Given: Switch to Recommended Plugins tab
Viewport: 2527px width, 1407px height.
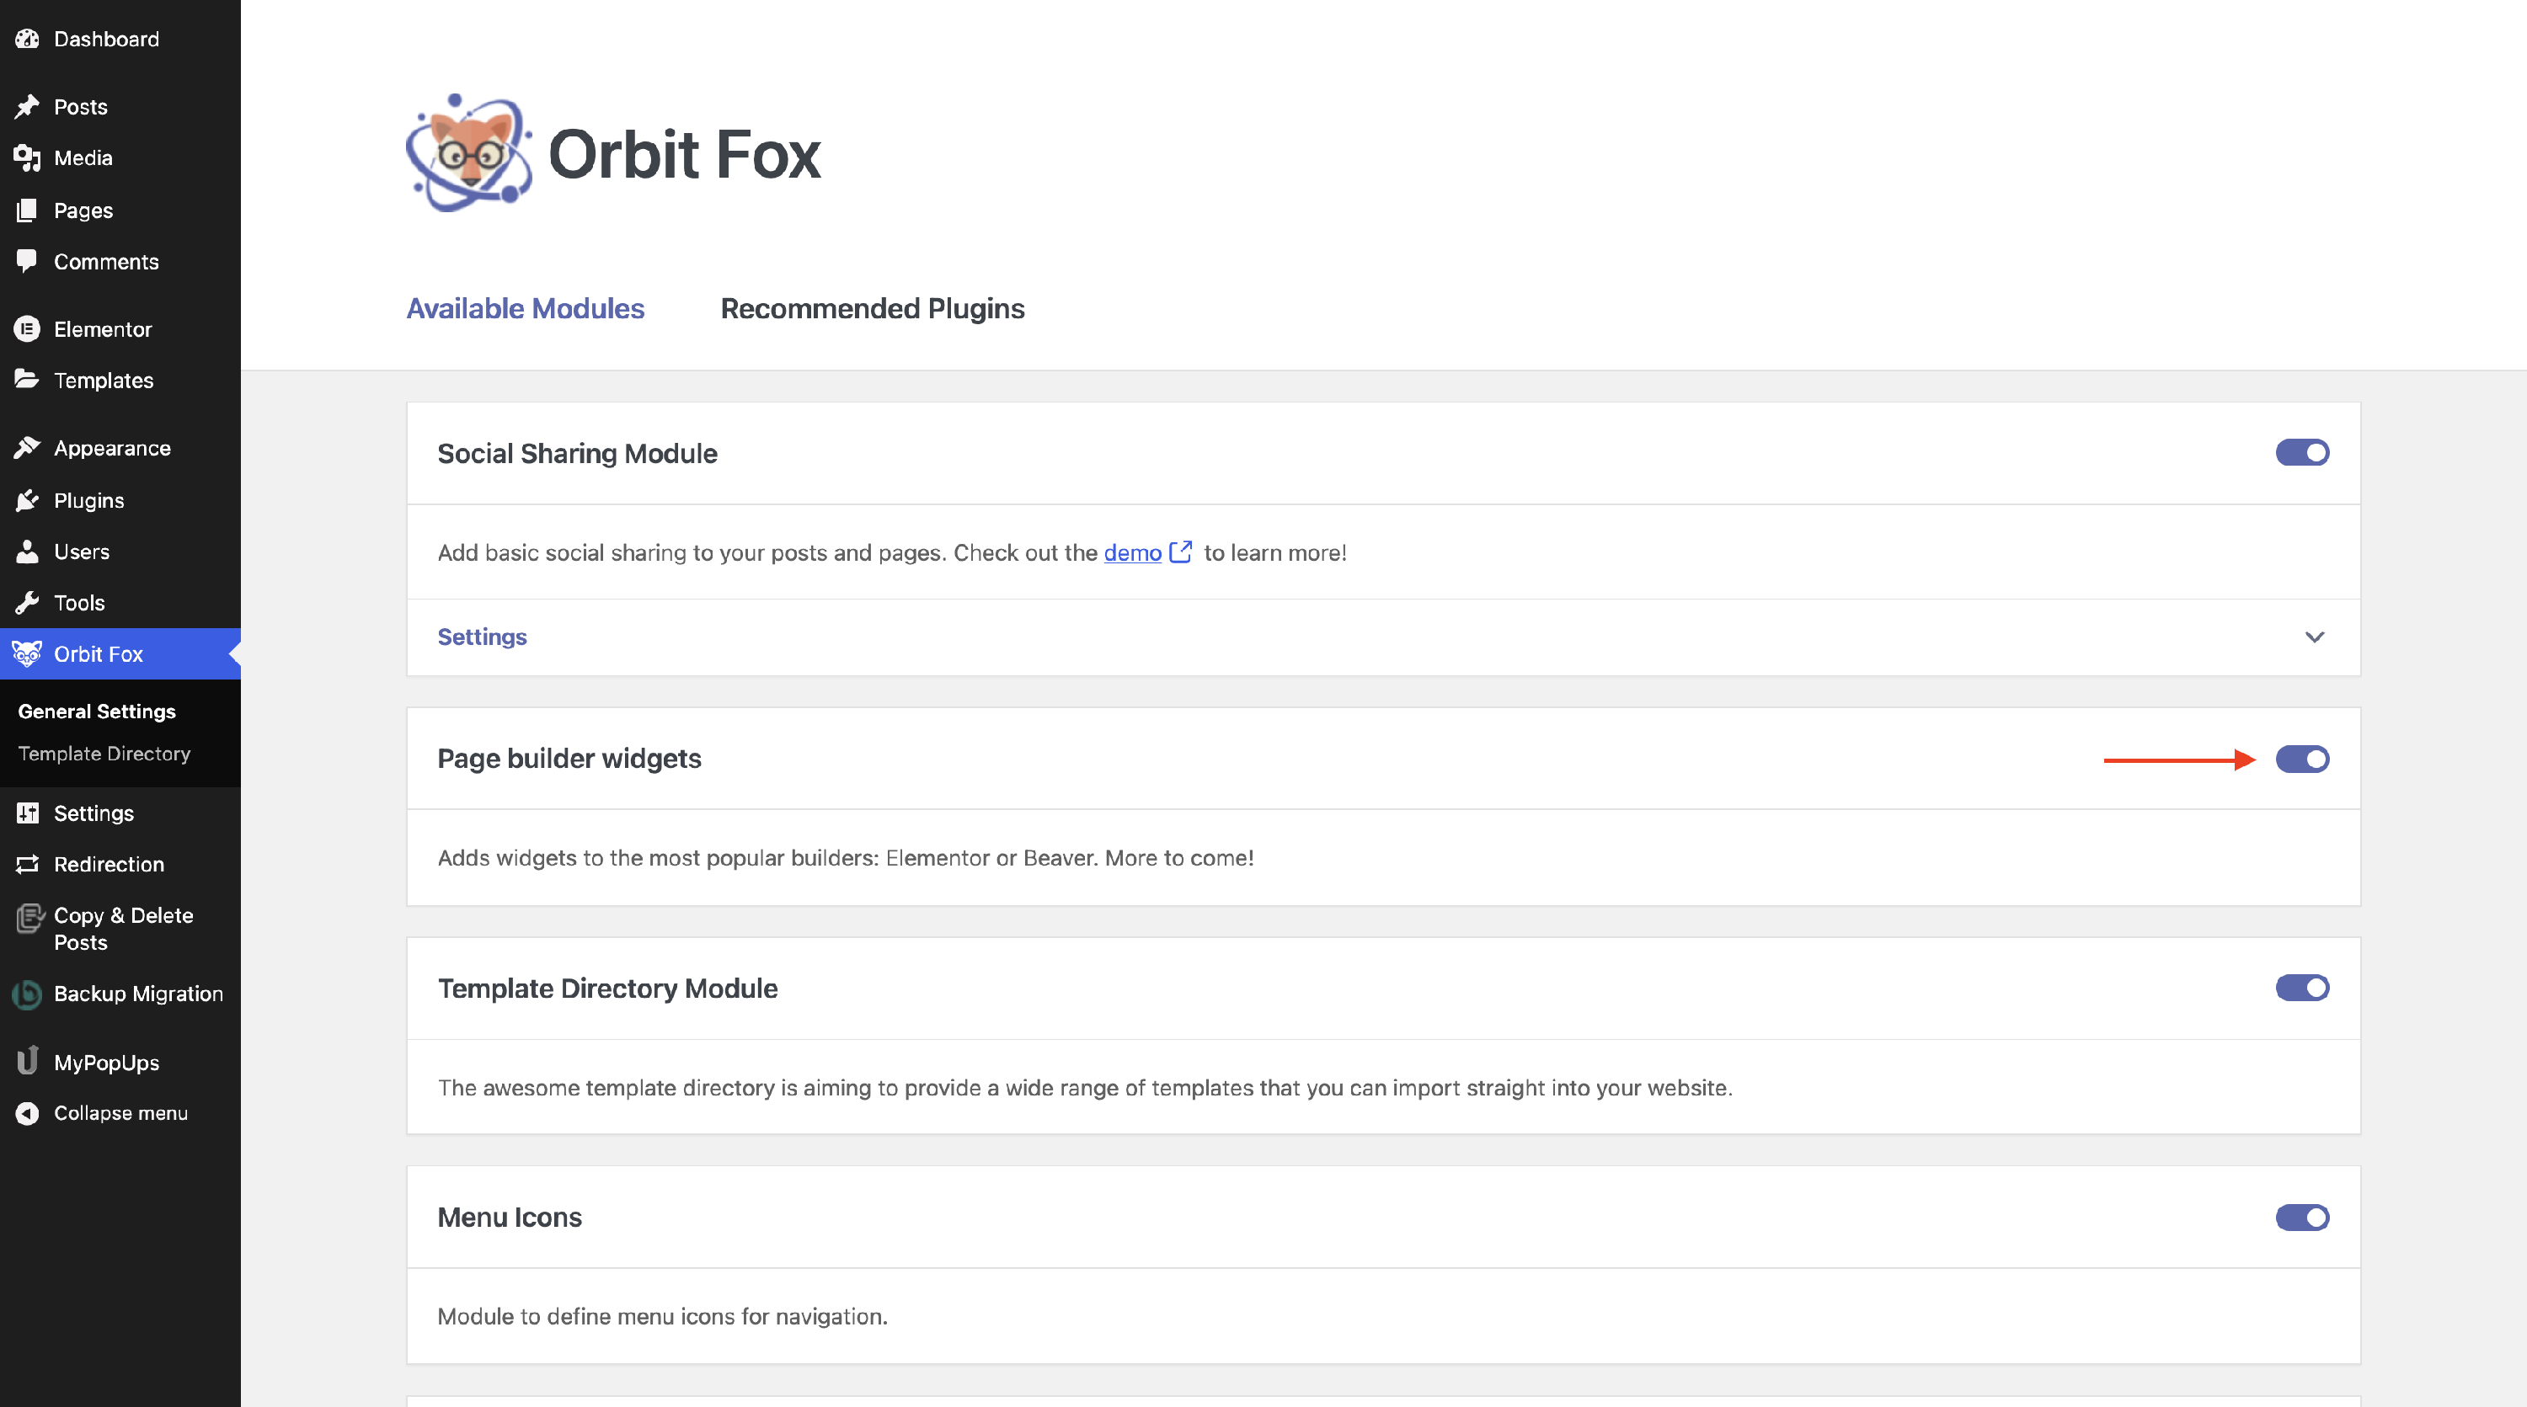Looking at the screenshot, I should point(872,309).
